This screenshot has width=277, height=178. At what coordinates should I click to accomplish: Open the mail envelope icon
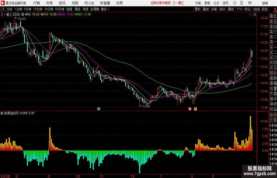click(x=250, y=3)
